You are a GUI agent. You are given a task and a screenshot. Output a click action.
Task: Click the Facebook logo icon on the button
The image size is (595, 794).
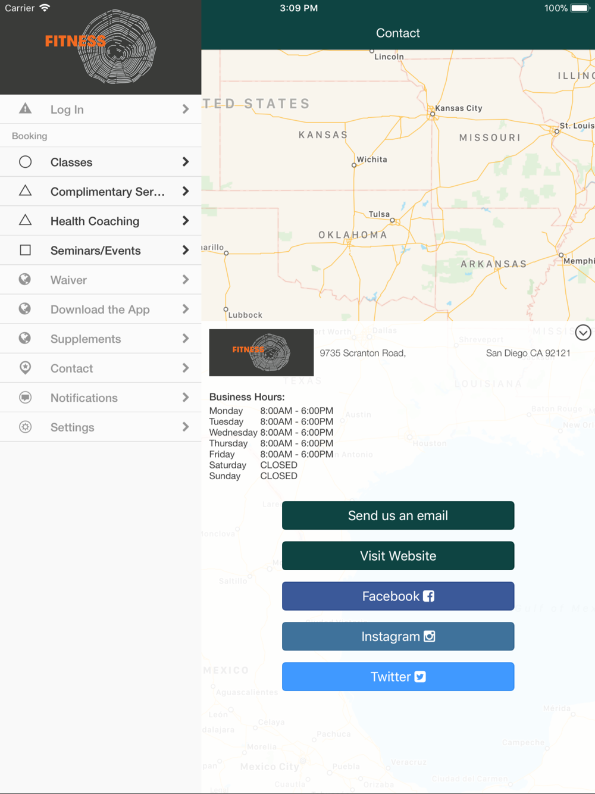coord(428,596)
